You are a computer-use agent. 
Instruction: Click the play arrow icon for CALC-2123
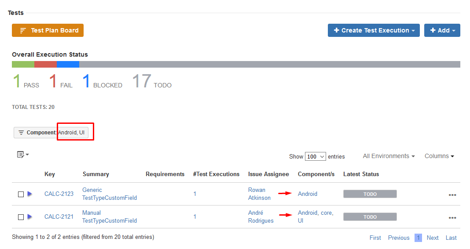tap(30, 194)
